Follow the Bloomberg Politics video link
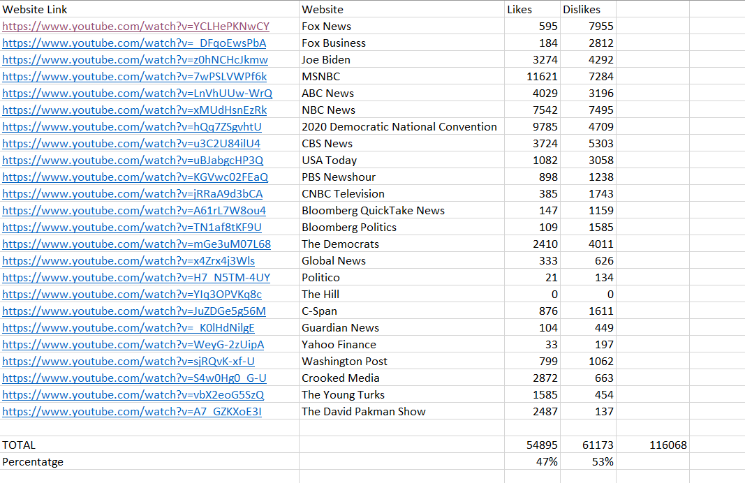The width and height of the screenshot is (745, 483). tap(132, 228)
